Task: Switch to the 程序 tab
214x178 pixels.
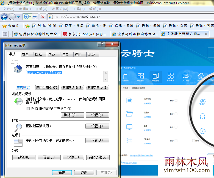Action: (x=80, y=54)
